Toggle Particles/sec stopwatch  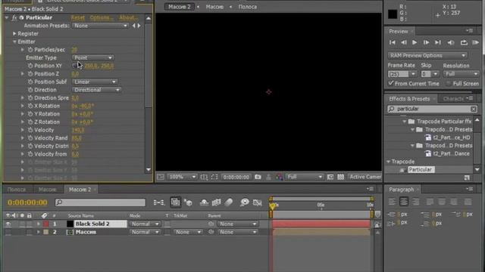[30, 50]
